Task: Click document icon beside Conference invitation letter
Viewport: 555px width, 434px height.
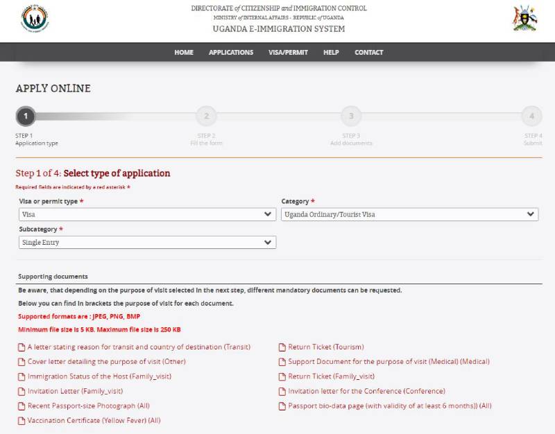Action: pos(282,392)
